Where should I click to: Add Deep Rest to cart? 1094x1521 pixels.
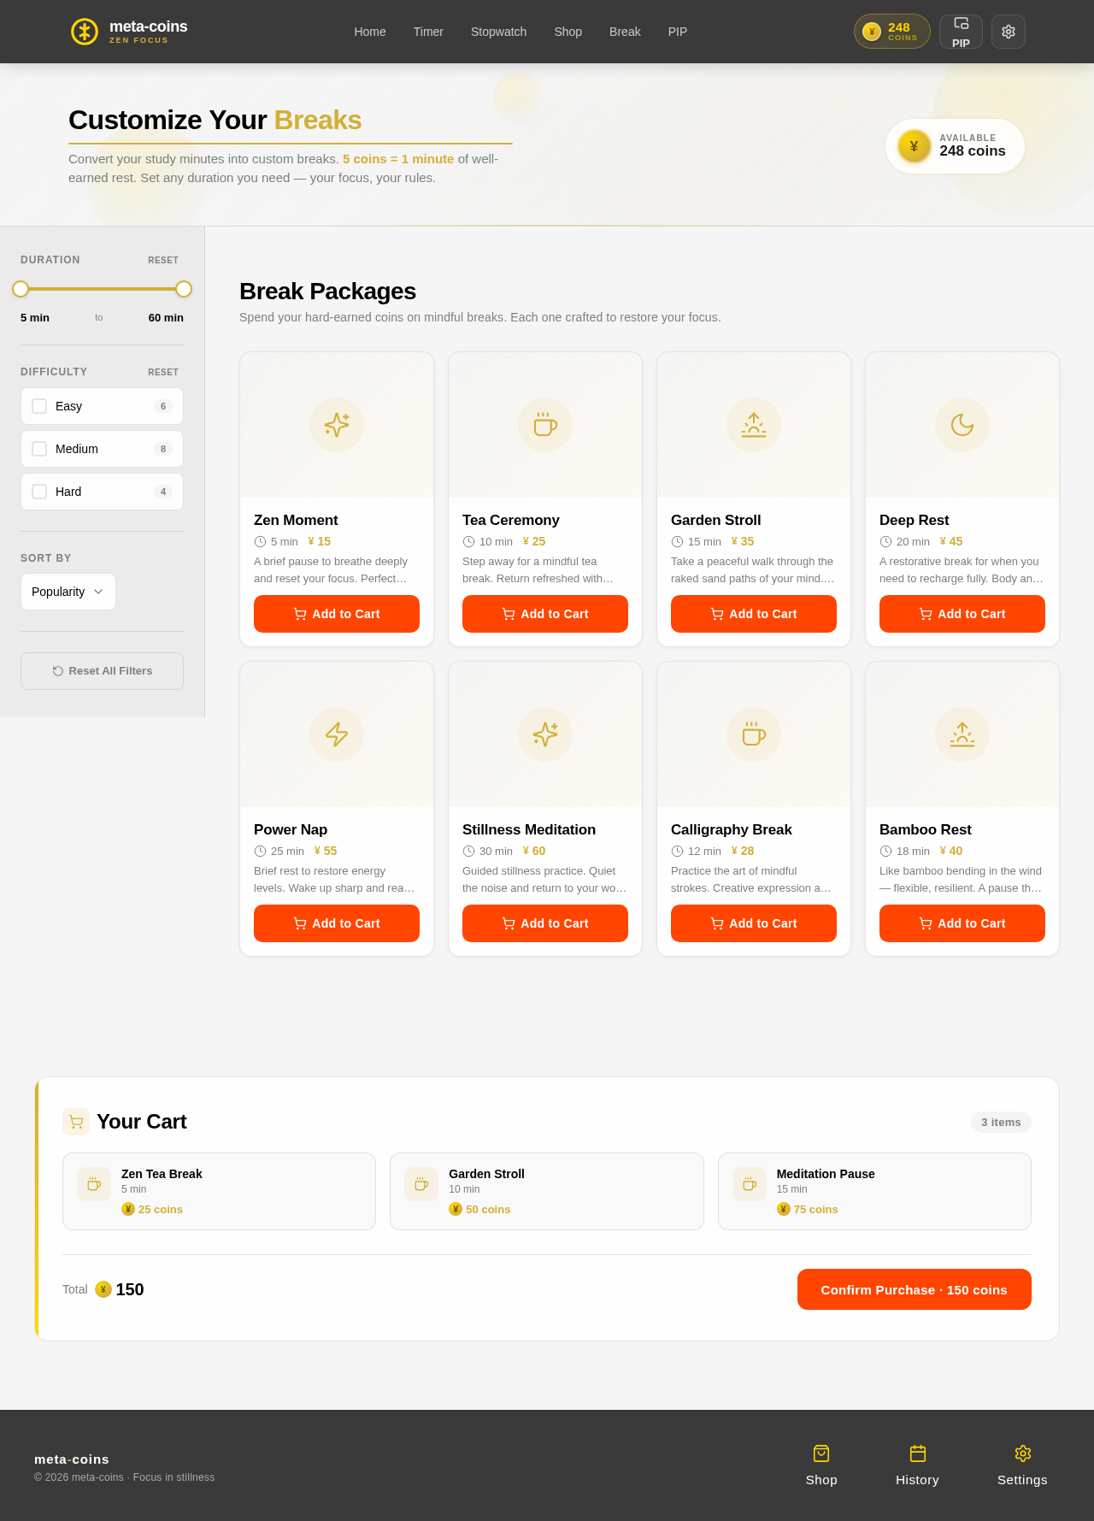[962, 614]
